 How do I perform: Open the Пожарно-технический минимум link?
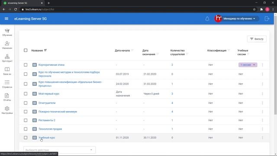point(58,112)
